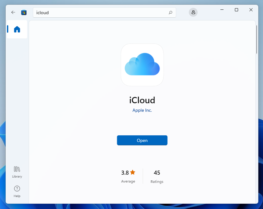
Task: Open the Apple Inc. publisher link
Action: [142, 110]
